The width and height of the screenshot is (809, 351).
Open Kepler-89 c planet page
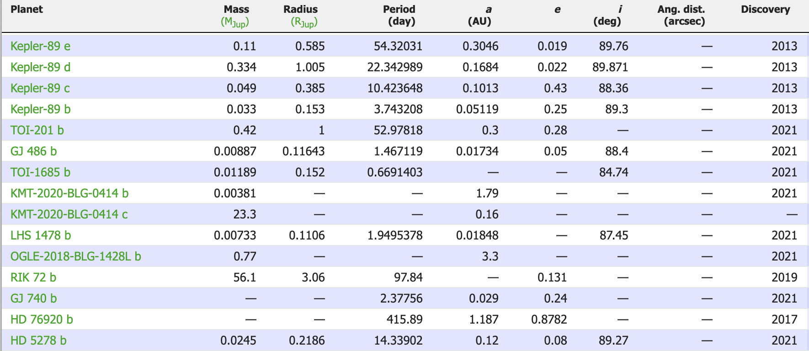40,88
